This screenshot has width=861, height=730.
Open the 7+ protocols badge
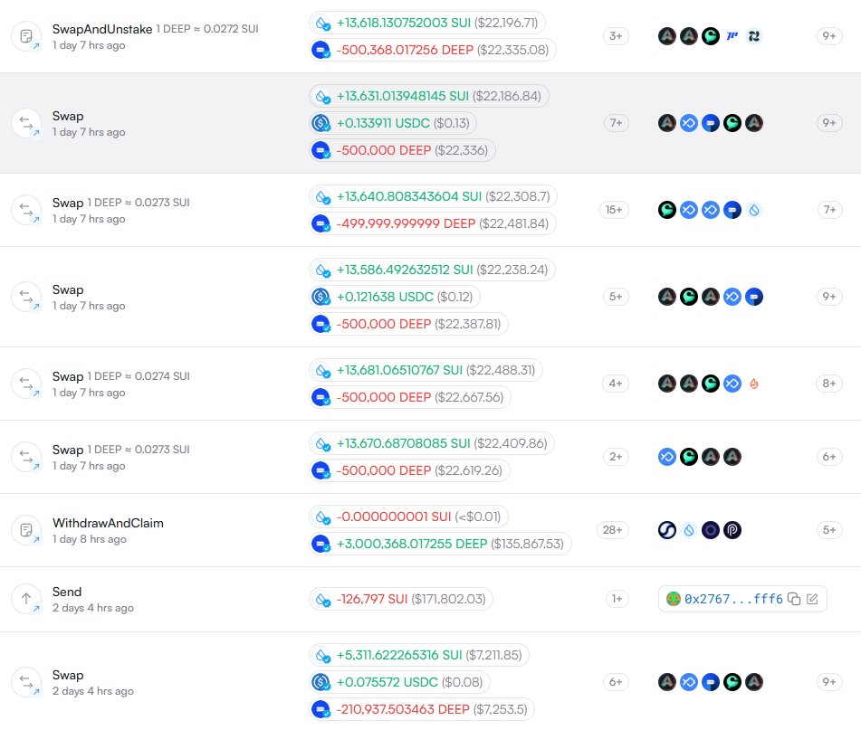tap(829, 210)
